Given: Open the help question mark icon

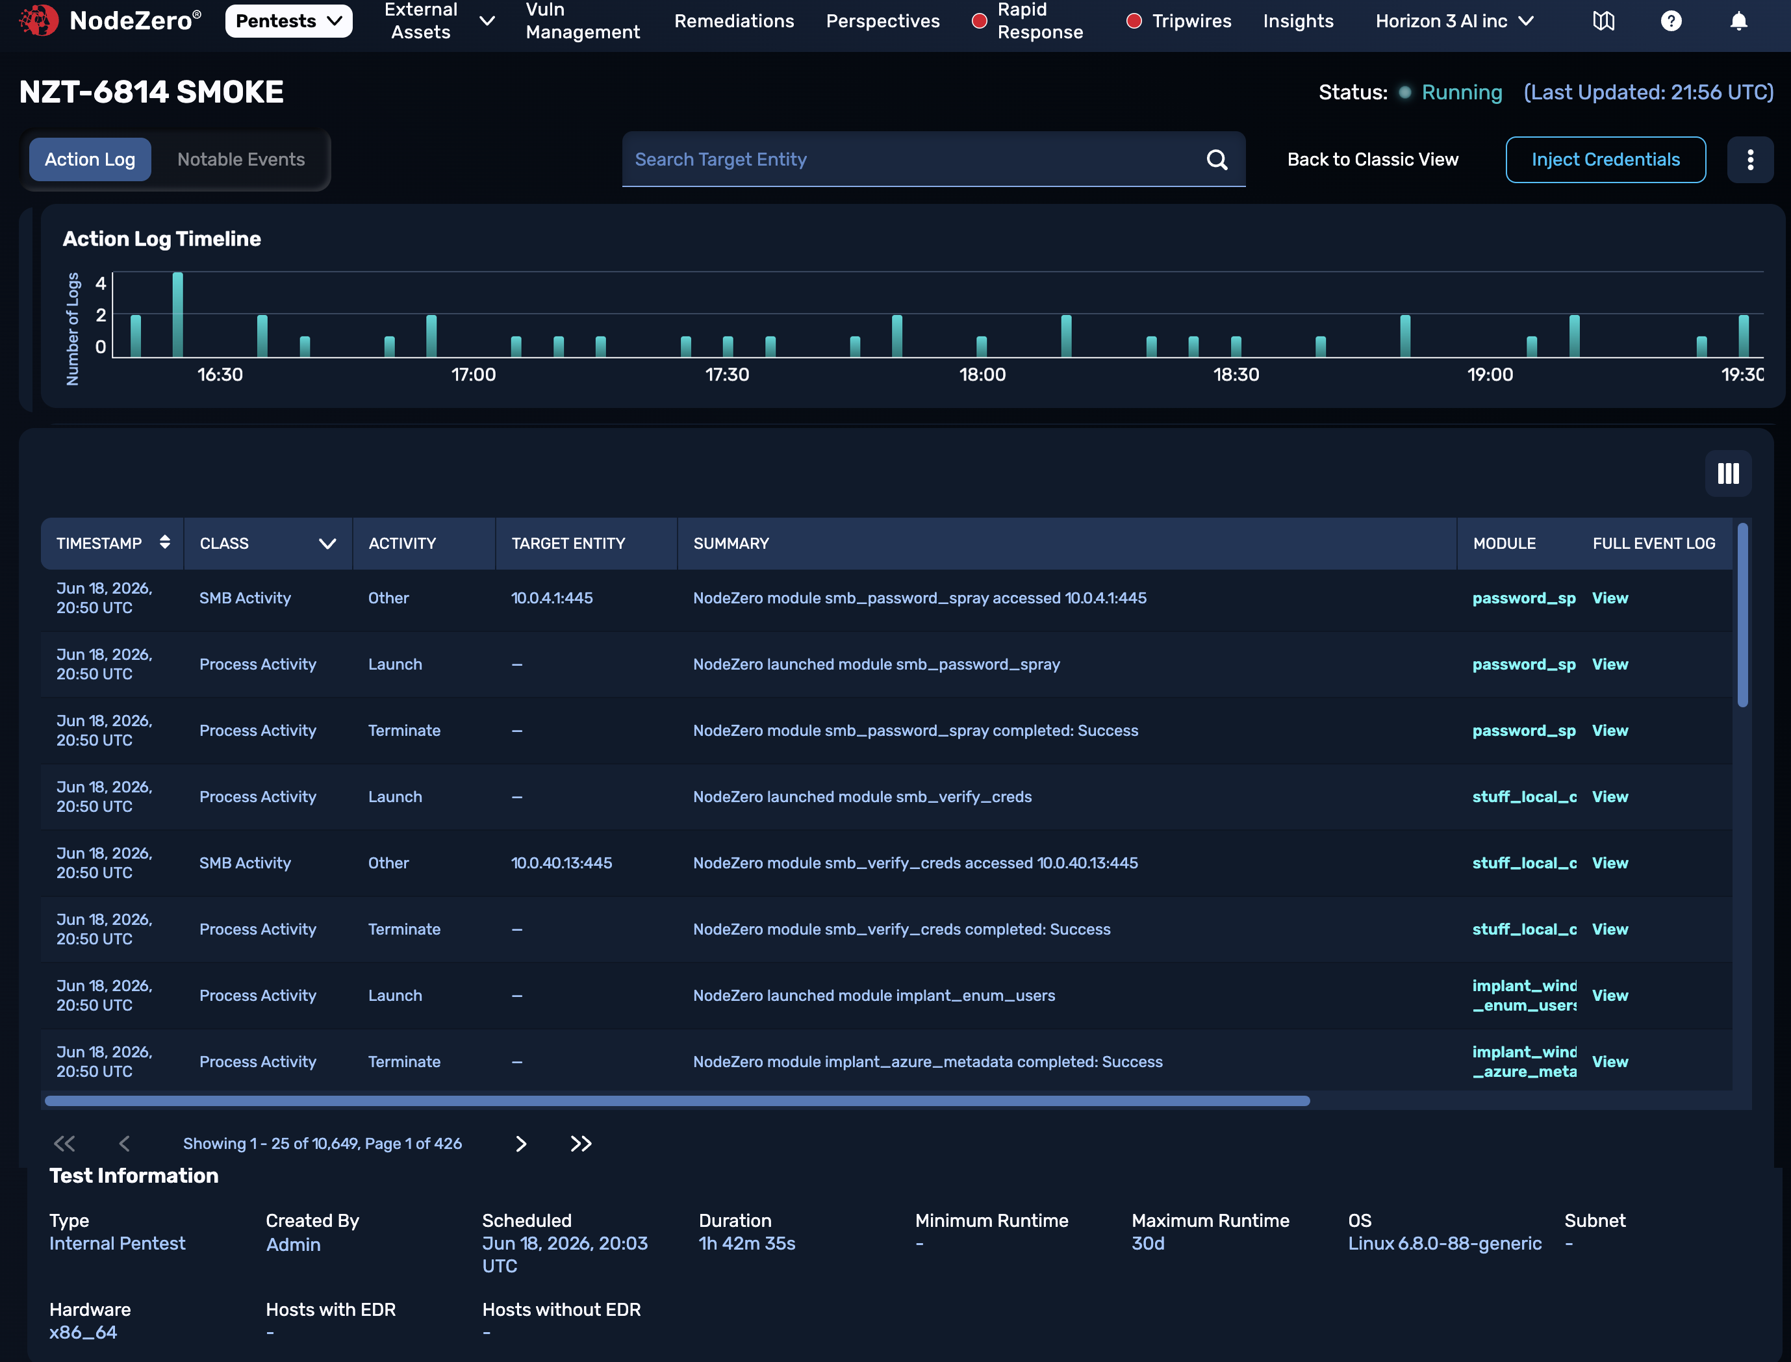Looking at the screenshot, I should tap(1671, 21).
